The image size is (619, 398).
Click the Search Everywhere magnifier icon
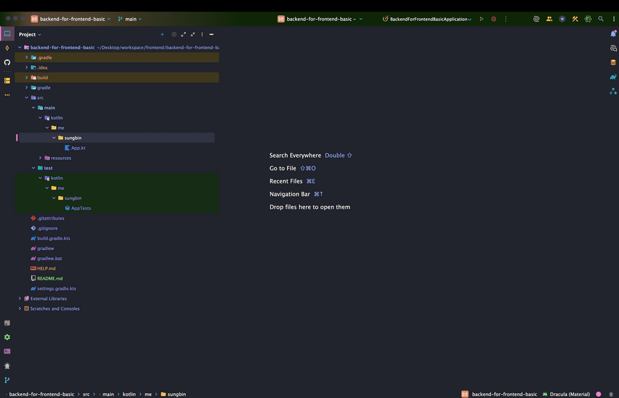click(x=601, y=19)
